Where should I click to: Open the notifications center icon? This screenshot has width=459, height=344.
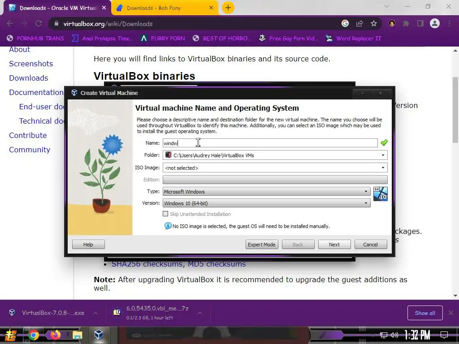(444, 335)
